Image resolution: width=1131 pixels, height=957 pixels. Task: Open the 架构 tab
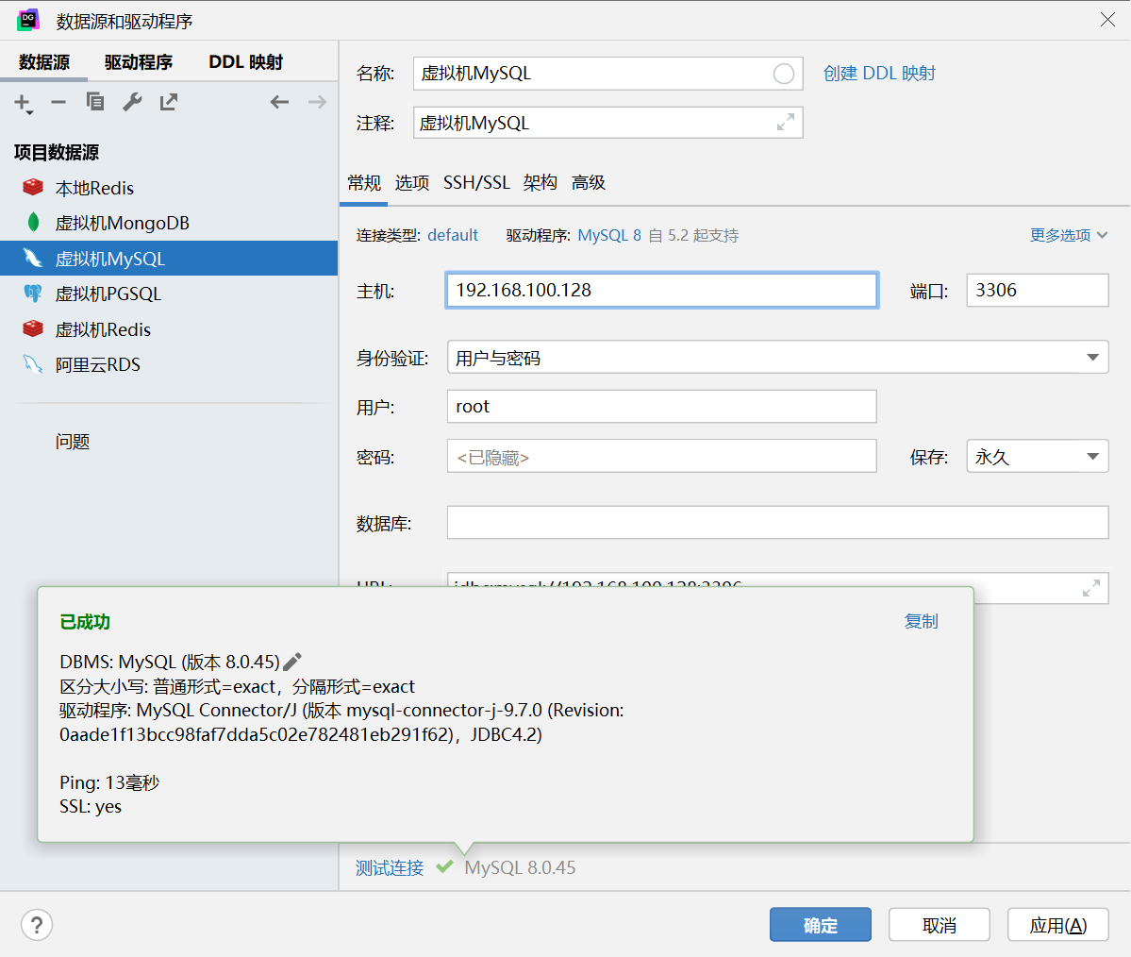pyautogui.click(x=541, y=182)
